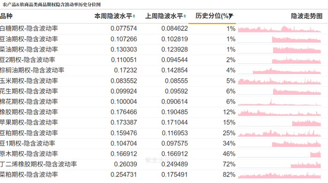Viewport: 328px width, 183px height.
Task: Select 苹果期权-隐含波动率 row name
Action: click(x=29, y=123)
